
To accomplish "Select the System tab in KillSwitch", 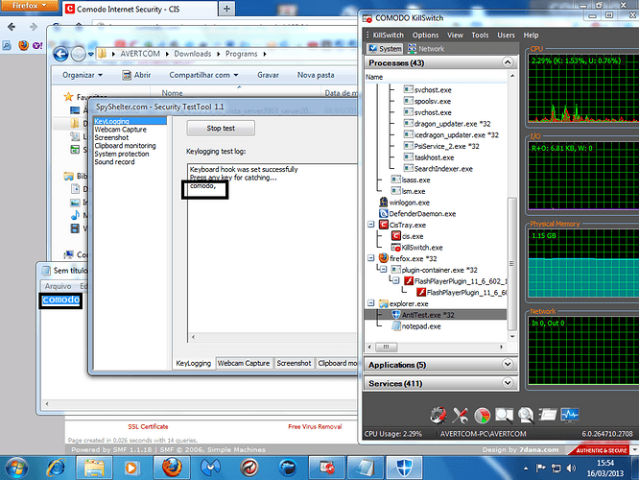I will (385, 49).
